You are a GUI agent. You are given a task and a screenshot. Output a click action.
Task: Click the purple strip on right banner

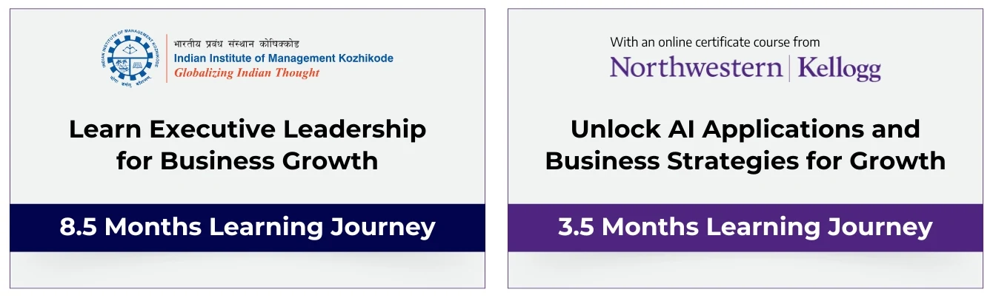pyautogui.click(x=745, y=228)
